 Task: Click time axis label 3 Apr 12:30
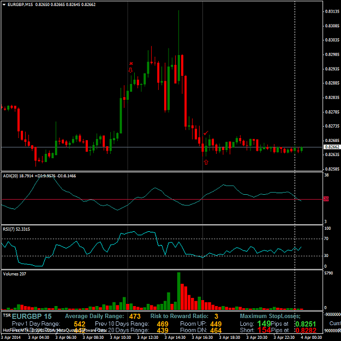(148, 338)
